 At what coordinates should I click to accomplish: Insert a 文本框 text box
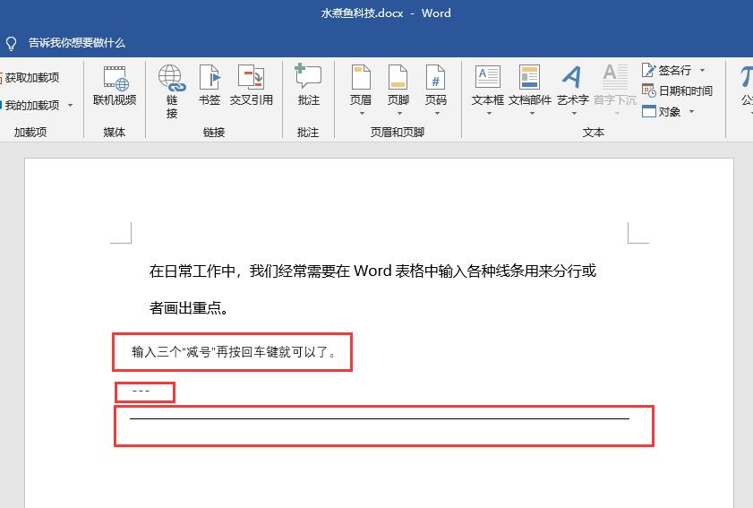pyautogui.click(x=488, y=85)
